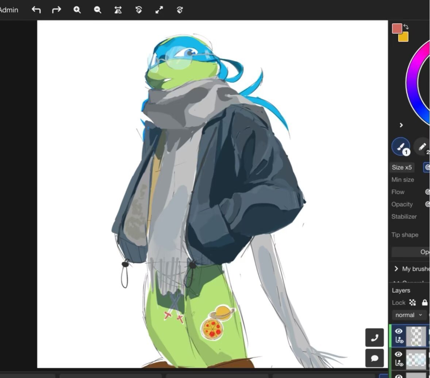The height and width of the screenshot is (378, 430).
Task: Click the hue ring on the color wheel
Action: tap(412, 82)
